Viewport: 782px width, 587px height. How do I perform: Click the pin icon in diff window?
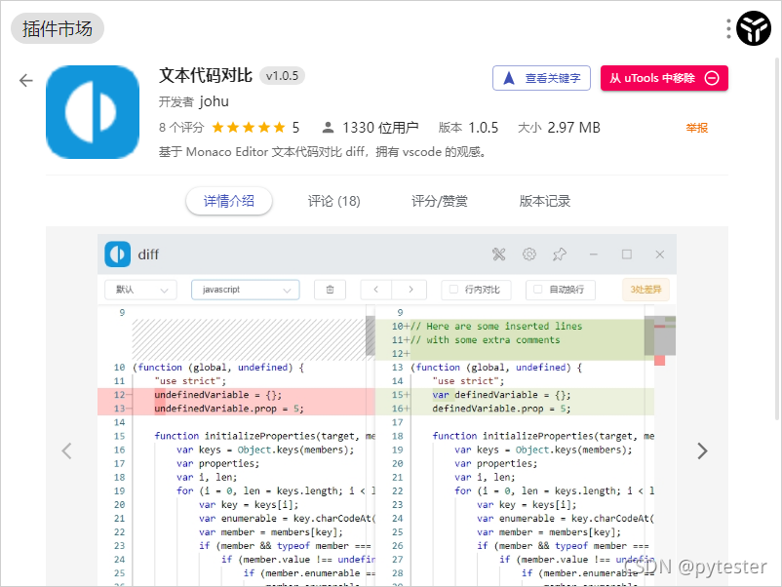click(560, 254)
